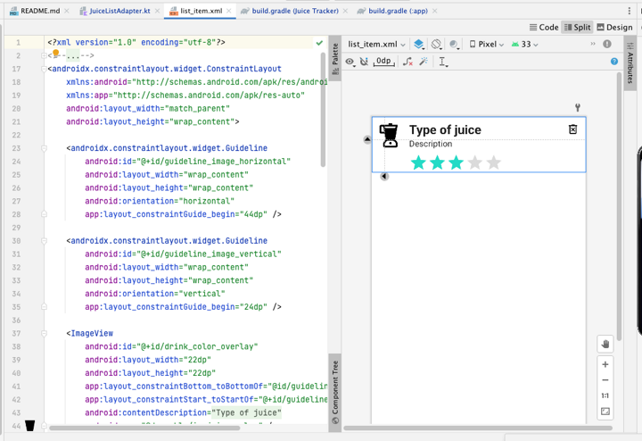Open the design surface layers selector
This screenshot has width=642, height=441.
pyautogui.click(x=419, y=44)
